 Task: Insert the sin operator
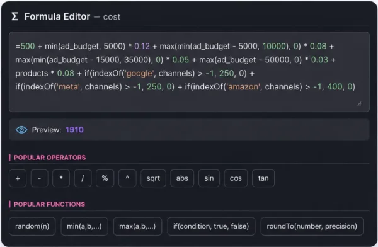click(x=209, y=178)
